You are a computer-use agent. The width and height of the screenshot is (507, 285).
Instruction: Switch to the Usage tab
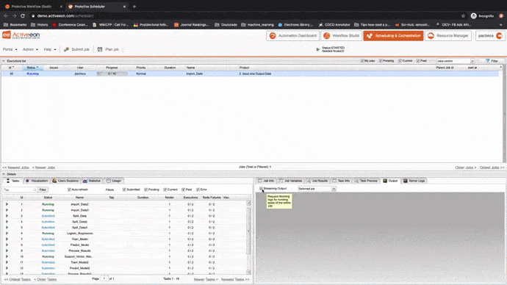click(114, 181)
